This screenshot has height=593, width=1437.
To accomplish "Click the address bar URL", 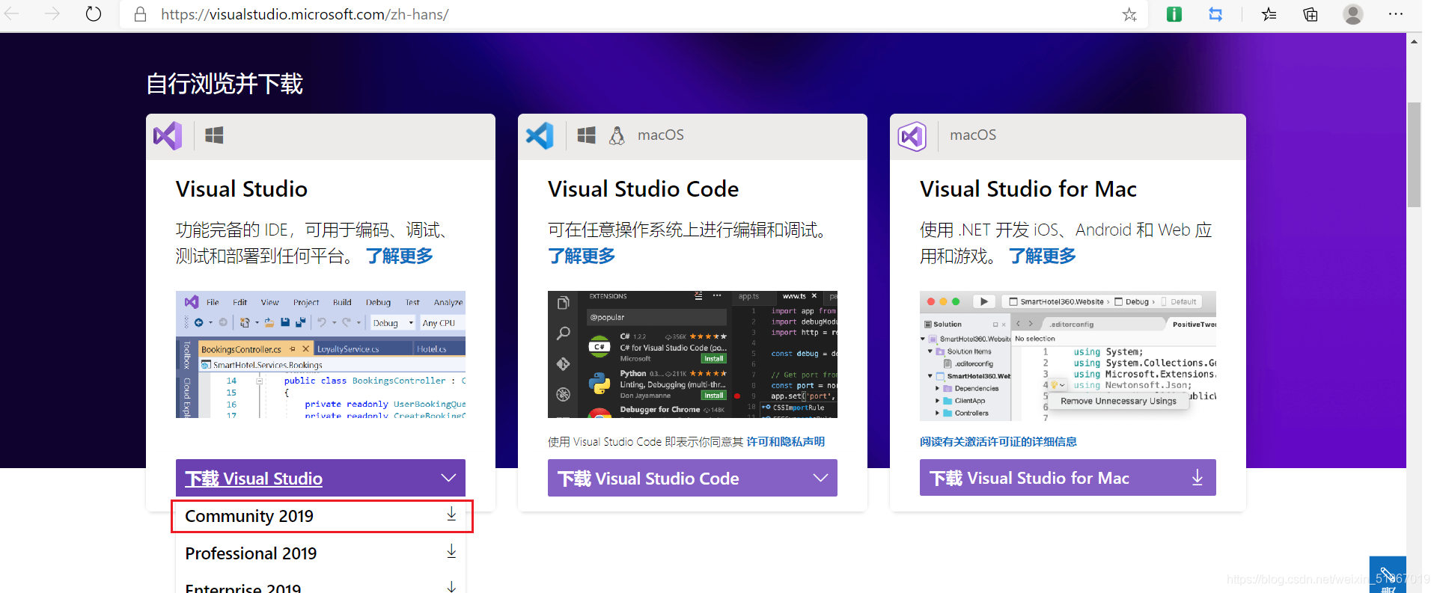I will (305, 14).
